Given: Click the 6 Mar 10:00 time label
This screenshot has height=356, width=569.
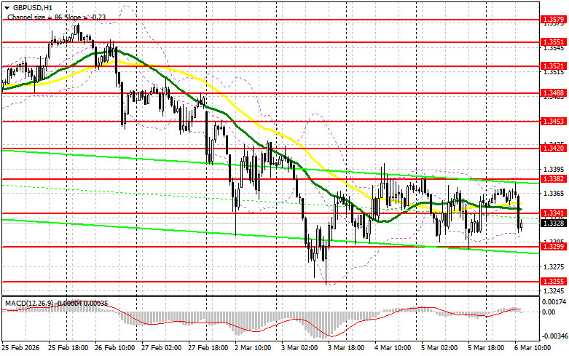Looking at the screenshot, I should coord(533,348).
